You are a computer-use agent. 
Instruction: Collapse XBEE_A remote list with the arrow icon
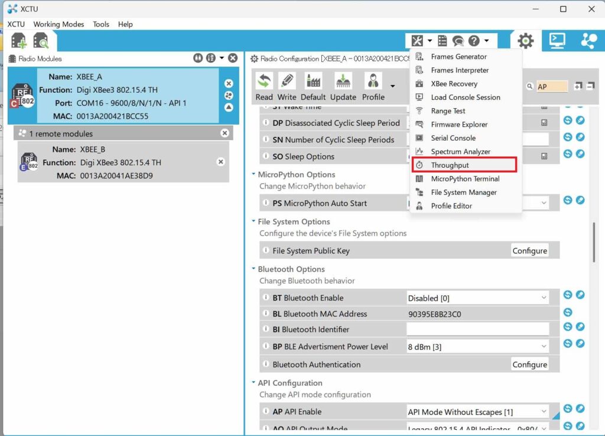(x=229, y=108)
